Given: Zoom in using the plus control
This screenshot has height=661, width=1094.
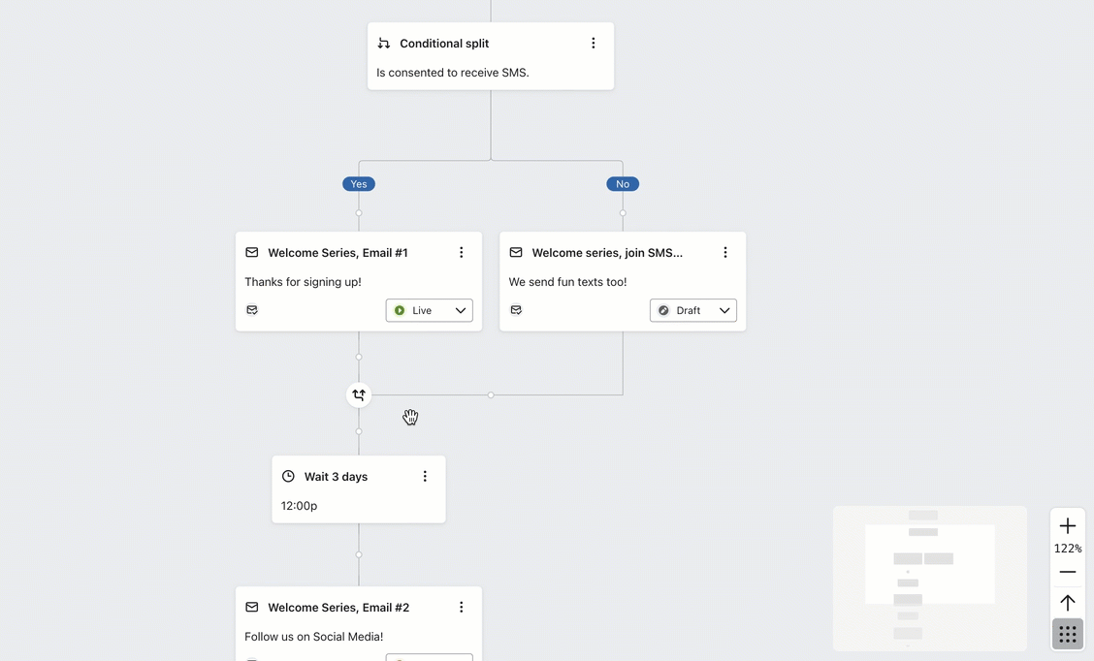Looking at the screenshot, I should point(1067,524).
